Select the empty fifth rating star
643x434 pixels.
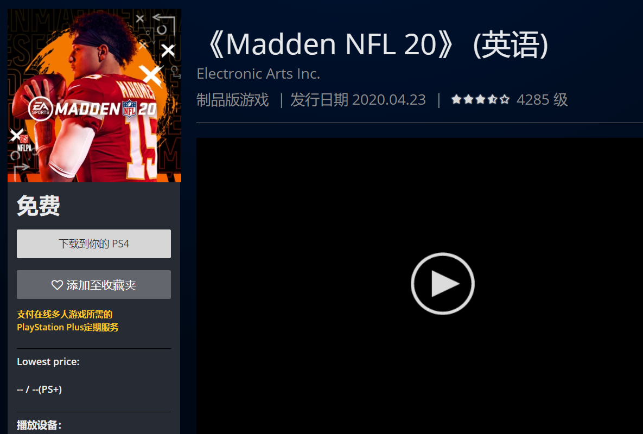(505, 99)
